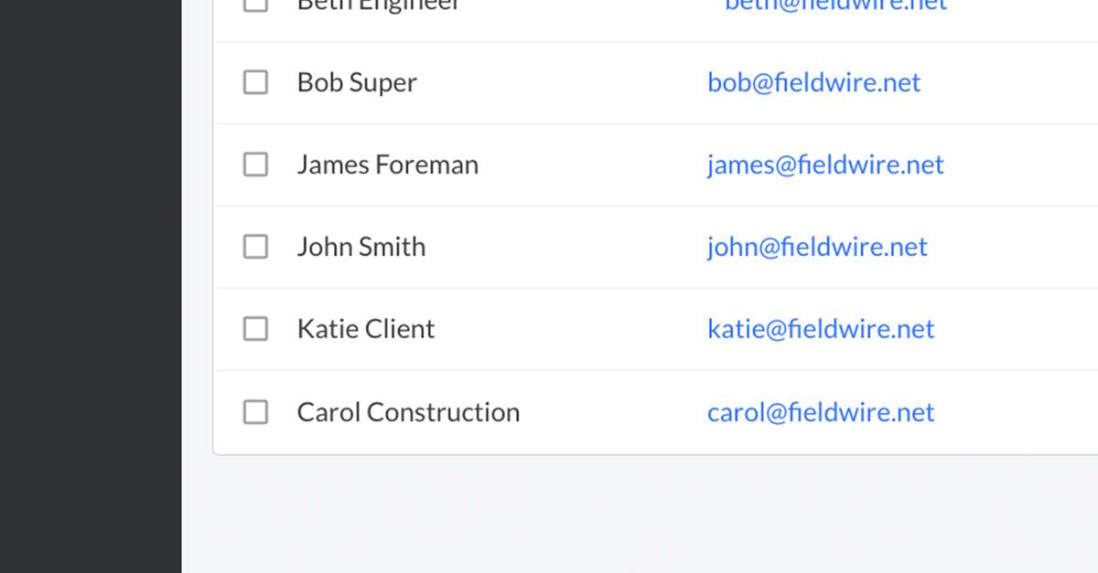The width and height of the screenshot is (1098, 573).
Task: Click the dark left sidebar panel
Action: point(91,286)
